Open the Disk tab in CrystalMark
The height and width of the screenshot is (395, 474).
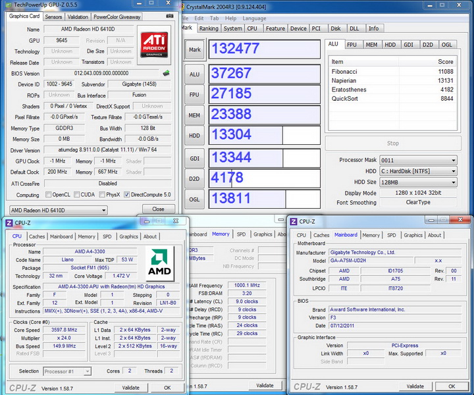[x=336, y=28]
